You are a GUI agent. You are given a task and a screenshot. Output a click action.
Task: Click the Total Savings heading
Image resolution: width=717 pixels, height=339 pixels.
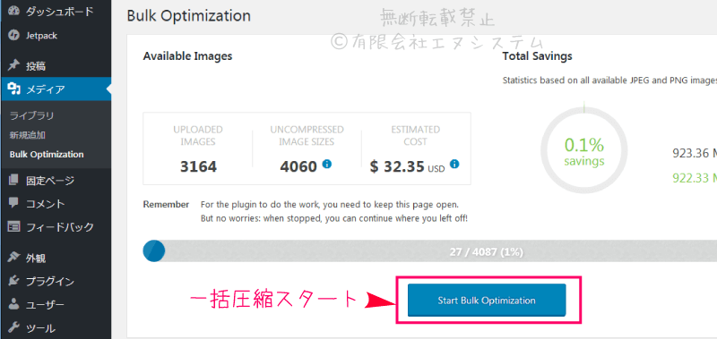(x=537, y=56)
